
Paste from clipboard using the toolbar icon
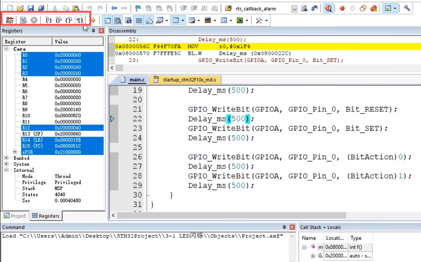coord(76,8)
